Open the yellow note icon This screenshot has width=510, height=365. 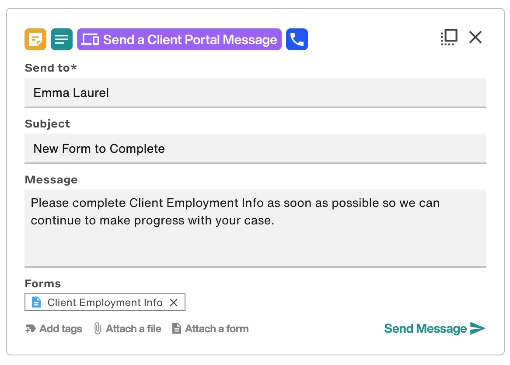tap(35, 39)
